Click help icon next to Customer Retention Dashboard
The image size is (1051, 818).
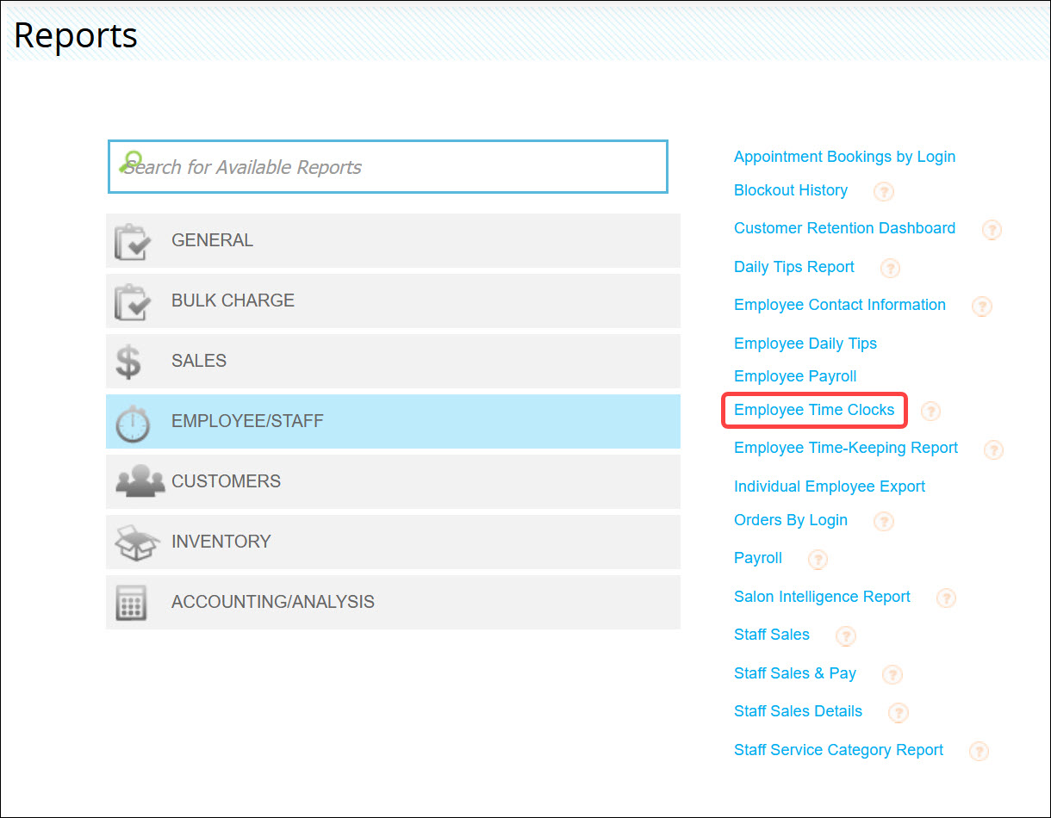(x=992, y=230)
